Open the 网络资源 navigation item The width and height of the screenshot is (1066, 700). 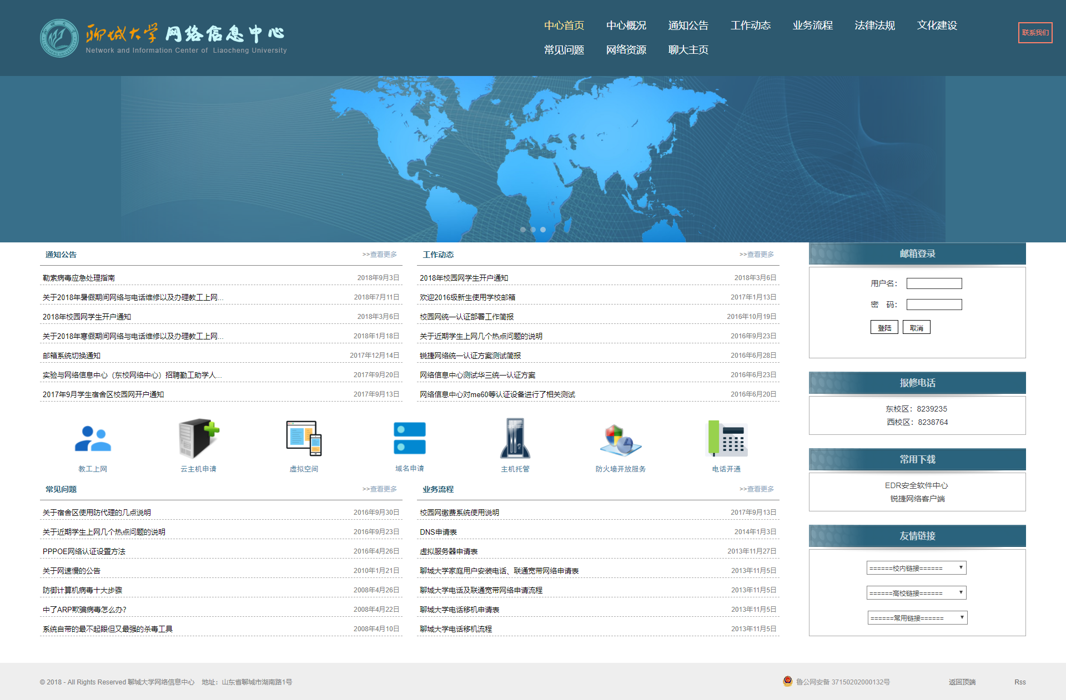click(x=626, y=50)
